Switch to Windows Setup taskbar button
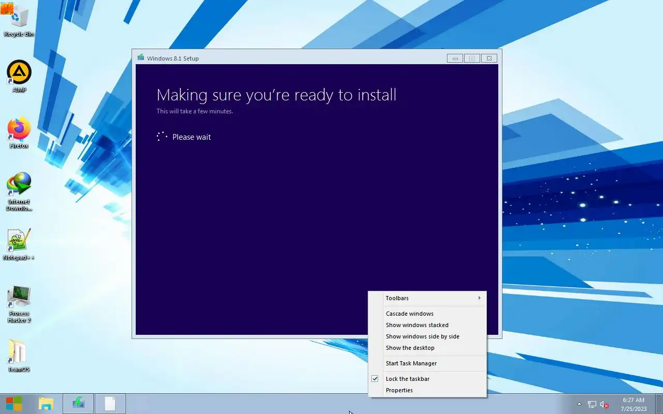Image resolution: width=663 pixels, height=414 pixels. tap(78, 404)
